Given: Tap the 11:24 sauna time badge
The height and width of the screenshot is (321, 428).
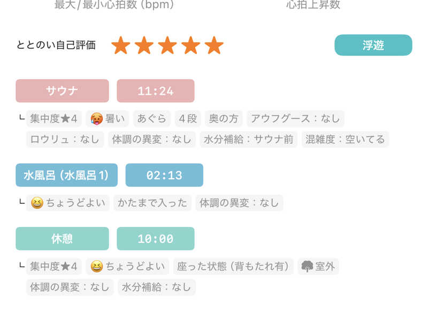Looking at the screenshot, I should [156, 91].
